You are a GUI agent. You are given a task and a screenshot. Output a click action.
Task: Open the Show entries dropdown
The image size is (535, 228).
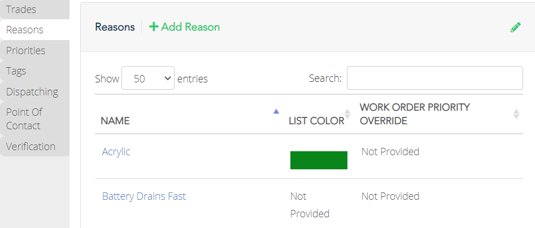(148, 78)
